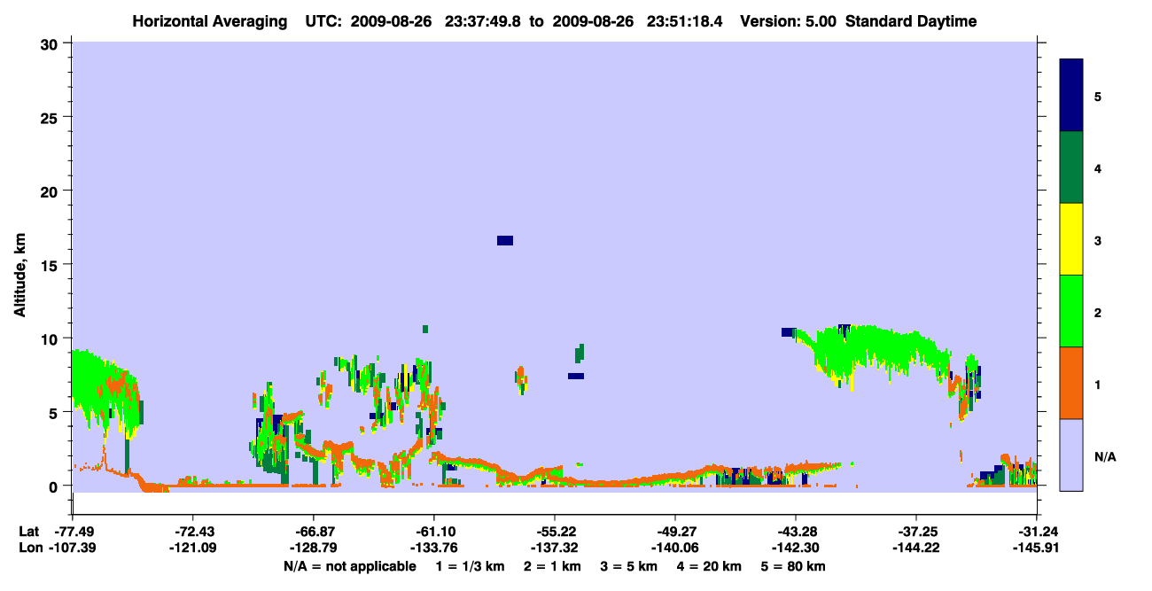Click the 'Lat' axis row label
This screenshot has height=591, width=1152.
click(29, 531)
